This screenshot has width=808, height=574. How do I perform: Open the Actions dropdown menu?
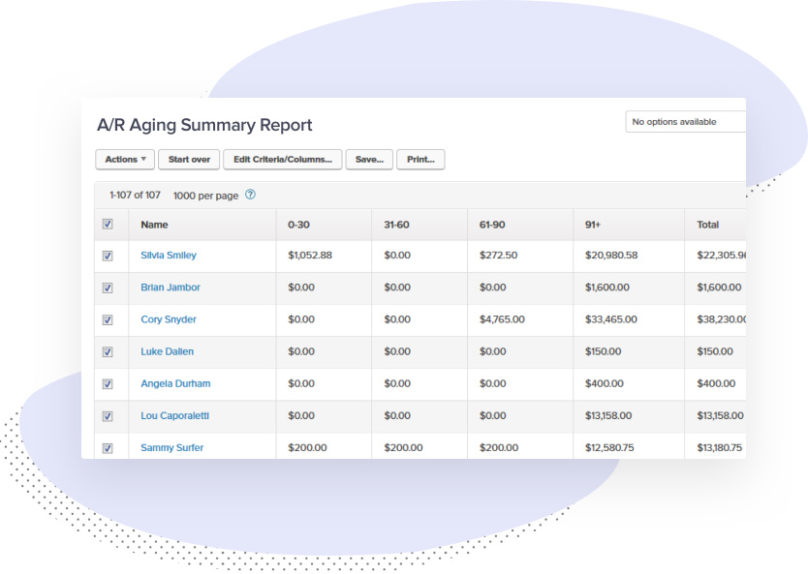point(125,160)
